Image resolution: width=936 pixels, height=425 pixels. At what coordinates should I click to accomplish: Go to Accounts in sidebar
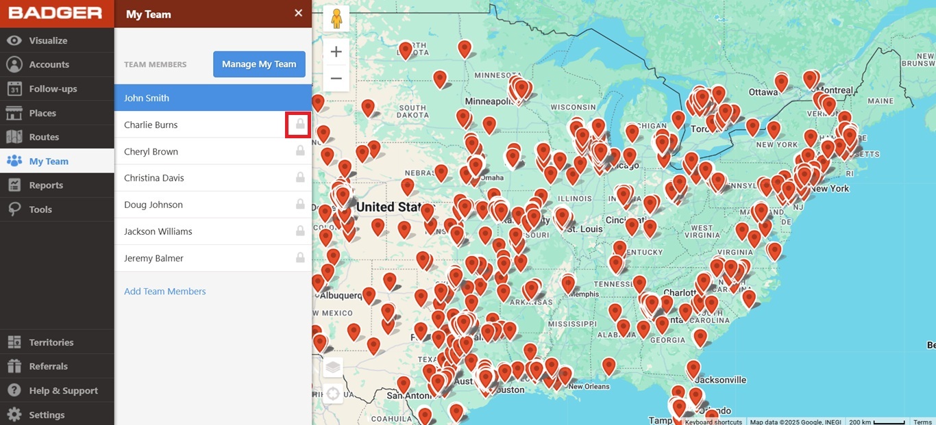[49, 64]
